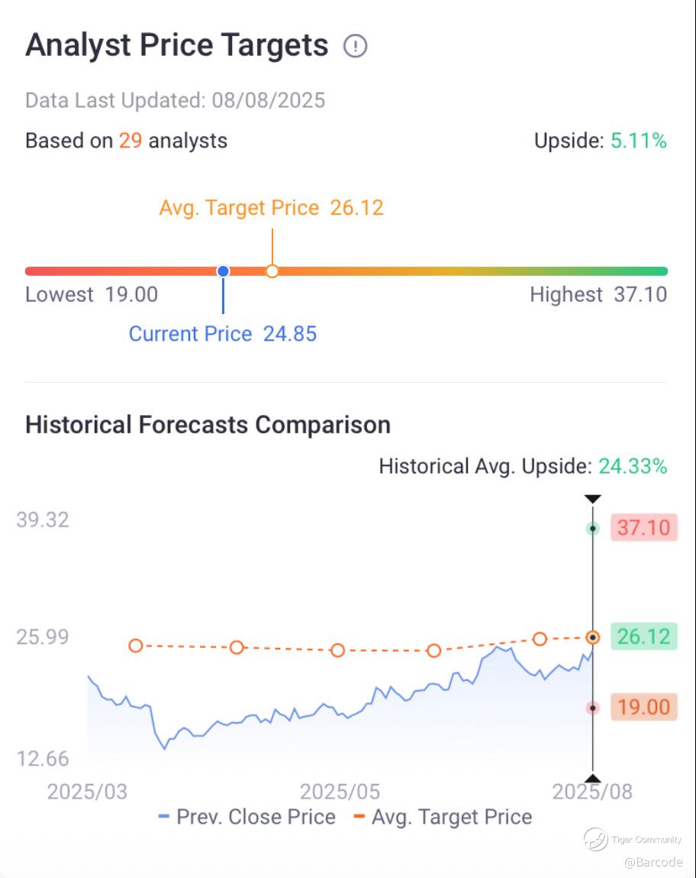This screenshot has height=878, width=696.
Task: Click the green 26.12 average target label
Action: [x=643, y=636]
